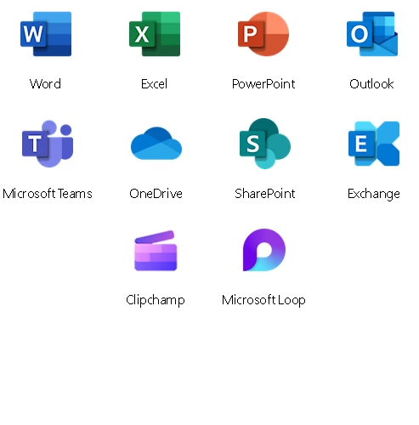Click the Microsoft Loop text label
The width and height of the screenshot is (419, 425).
pos(263,300)
